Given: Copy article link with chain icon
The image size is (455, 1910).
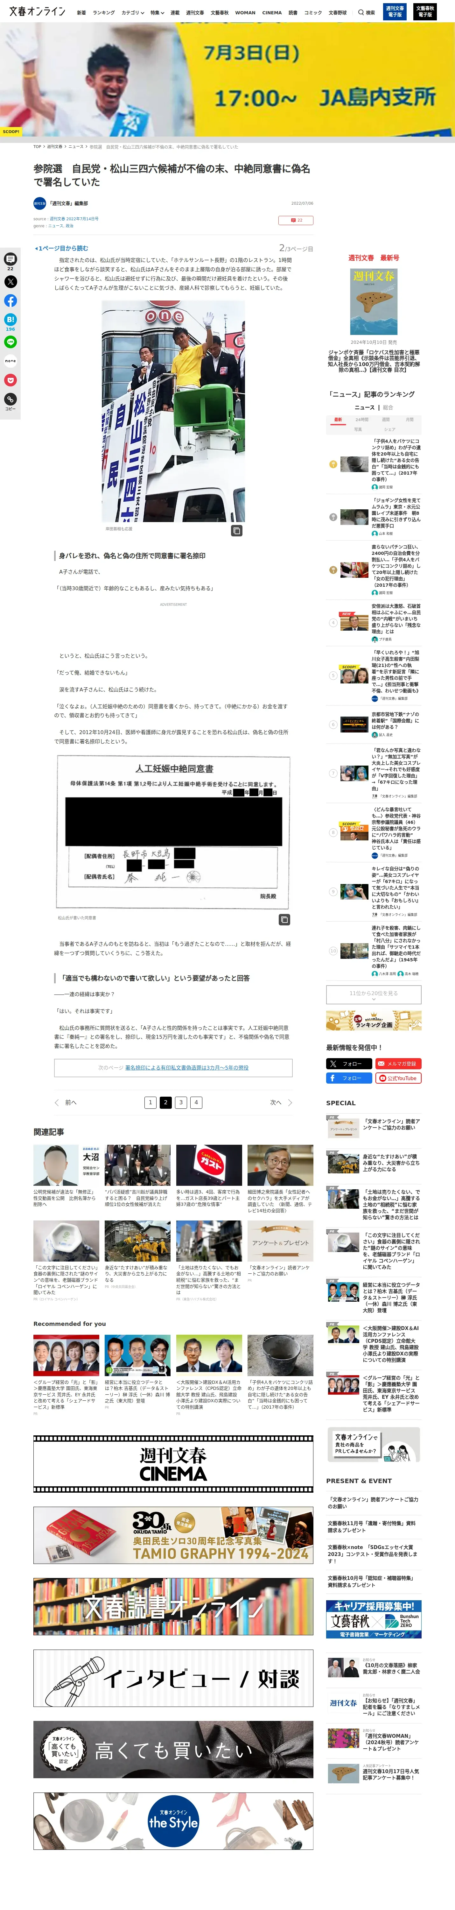Looking at the screenshot, I should click(10, 400).
